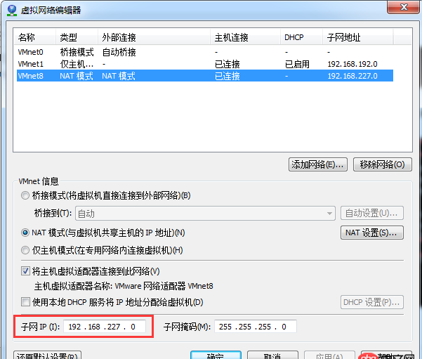Choose the 桥接模式 radio option
Viewport: 422px width, 359px height.
26,195
